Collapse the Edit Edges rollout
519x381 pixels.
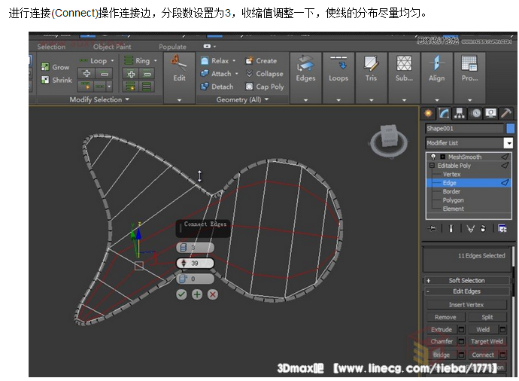[x=466, y=291]
